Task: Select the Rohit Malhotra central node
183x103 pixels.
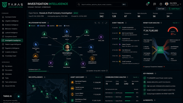Action: 67,47
